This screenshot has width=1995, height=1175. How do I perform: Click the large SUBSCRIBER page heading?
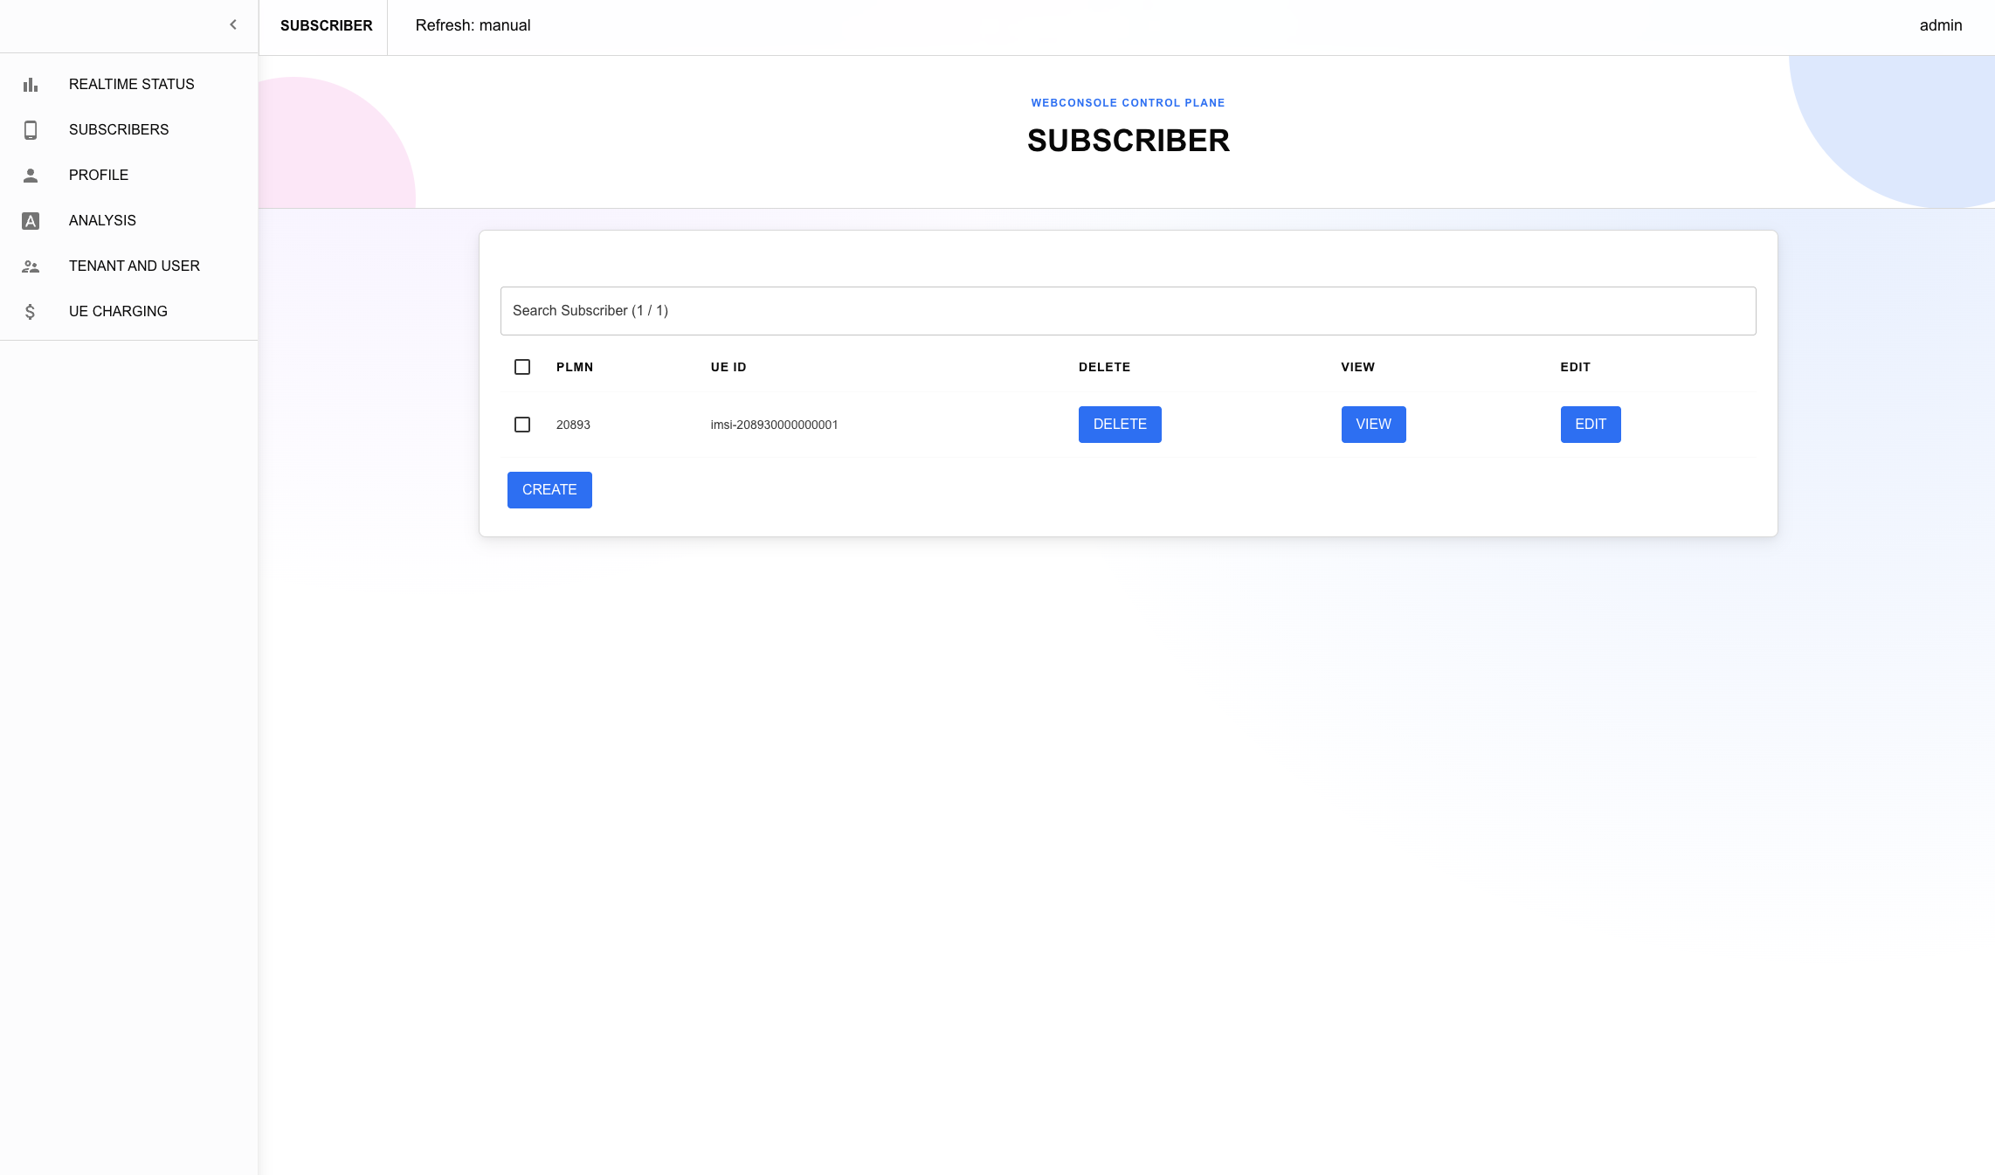pos(1129,141)
